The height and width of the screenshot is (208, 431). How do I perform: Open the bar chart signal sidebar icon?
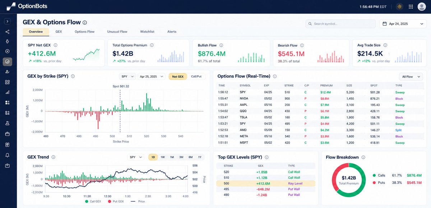click(x=7, y=92)
